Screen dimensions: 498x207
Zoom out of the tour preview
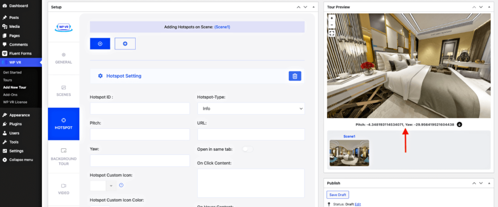[332, 25]
